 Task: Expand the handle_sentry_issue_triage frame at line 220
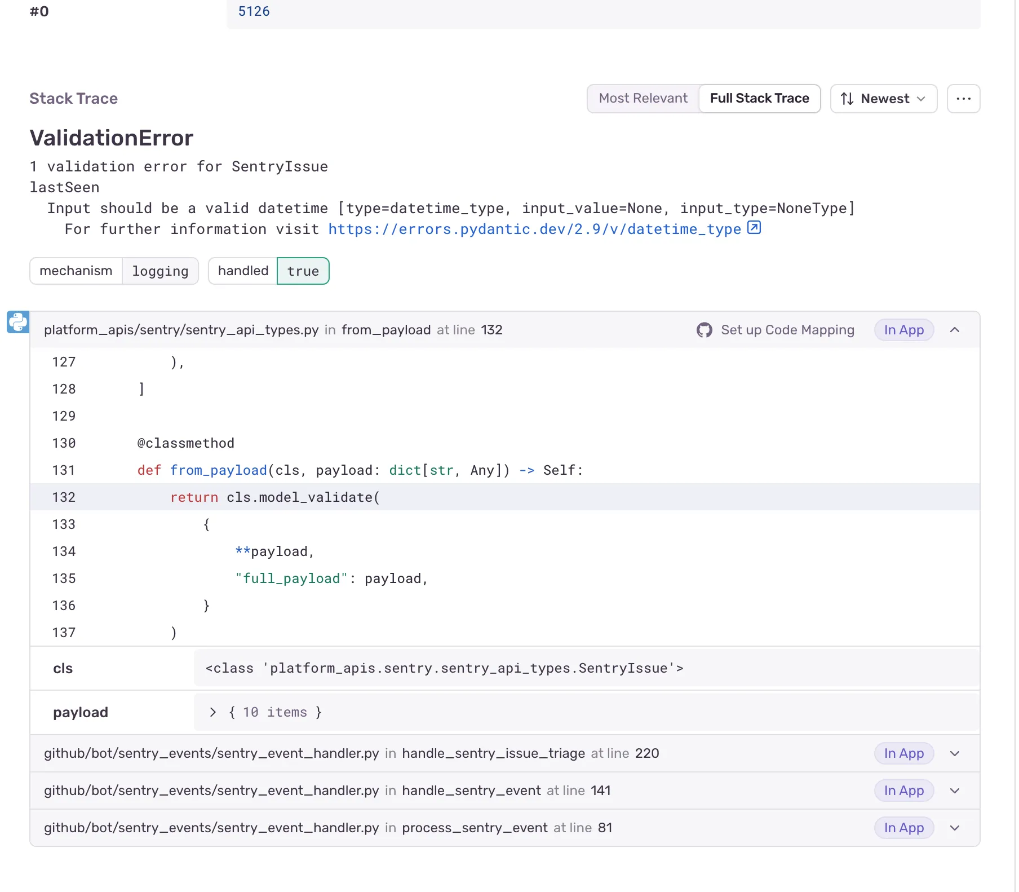coord(955,753)
